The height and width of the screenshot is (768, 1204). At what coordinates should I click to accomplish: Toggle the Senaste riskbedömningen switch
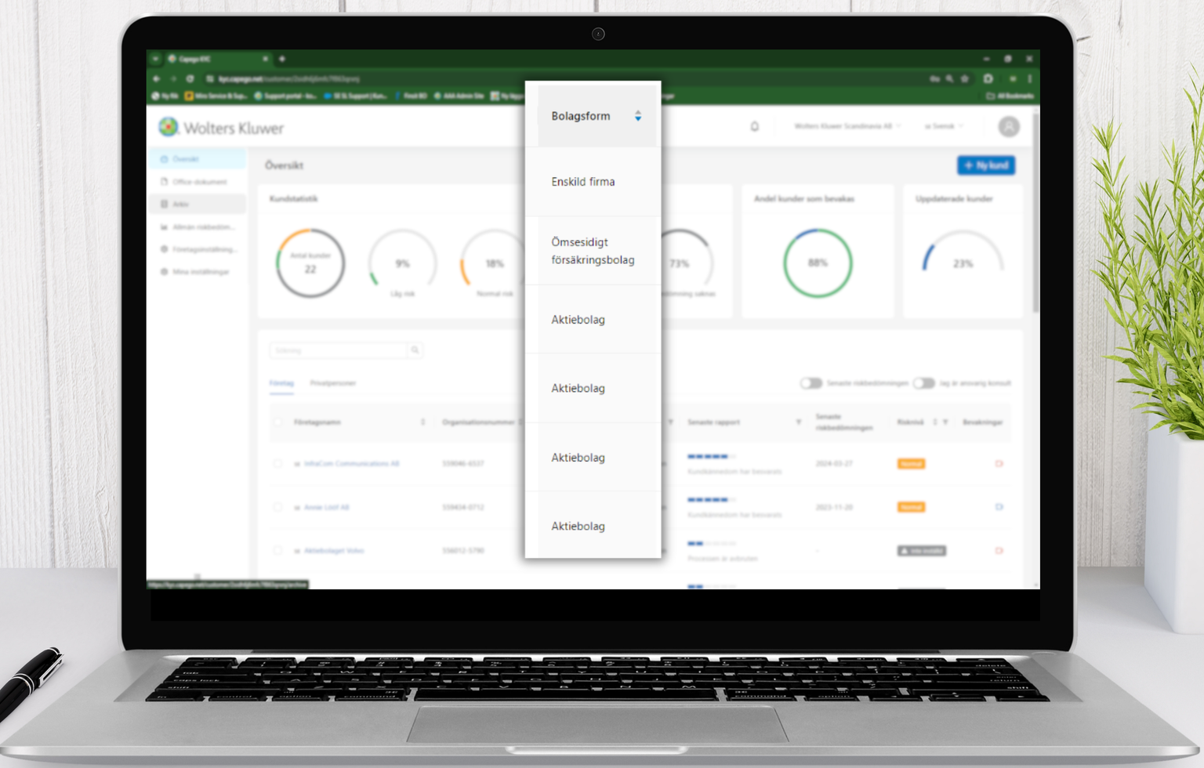(x=811, y=383)
